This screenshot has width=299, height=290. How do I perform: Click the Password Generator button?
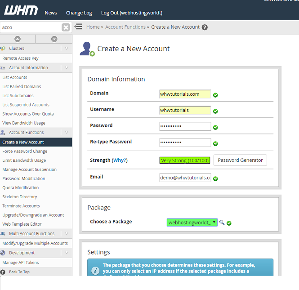click(x=240, y=161)
